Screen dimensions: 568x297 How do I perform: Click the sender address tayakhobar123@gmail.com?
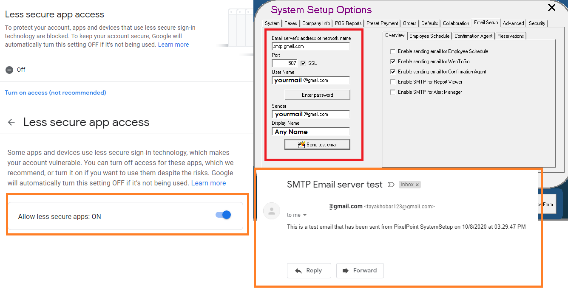click(x=399, y=207)
